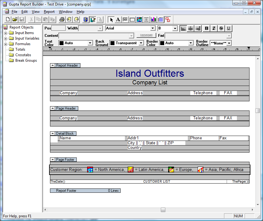This screenshot has height=221, width=263.
Task: Click the black Back Ground swatch
Action: click(113, 43)
